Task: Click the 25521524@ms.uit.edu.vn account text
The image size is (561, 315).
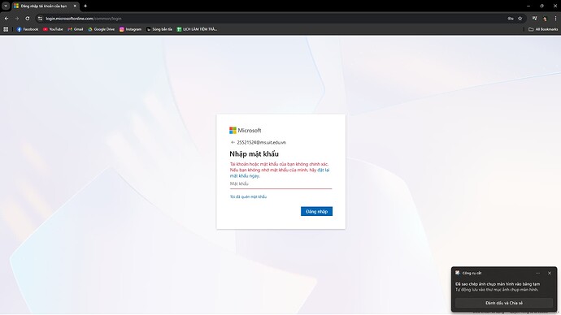Action: [261, 142]
